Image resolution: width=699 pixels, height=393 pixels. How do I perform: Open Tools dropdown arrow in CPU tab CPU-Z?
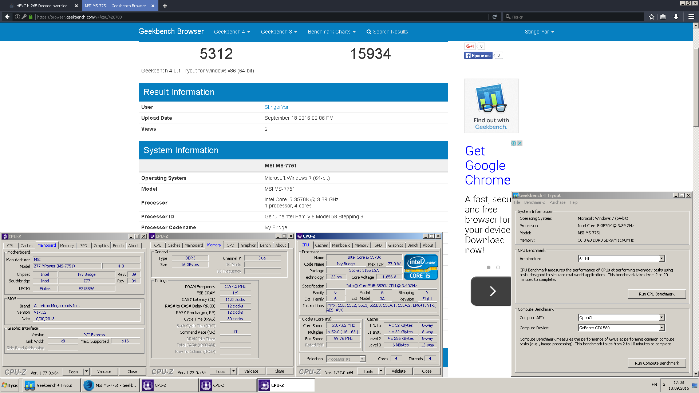[381, 371]
